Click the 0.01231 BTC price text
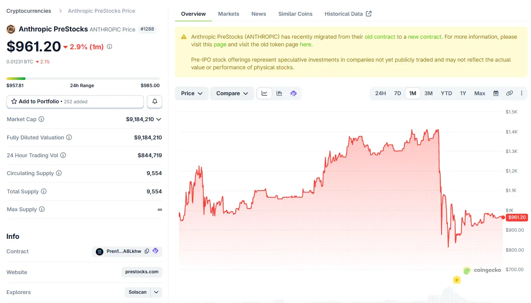The width and height of the screenshot is (531, 303). tap(20, 62)
